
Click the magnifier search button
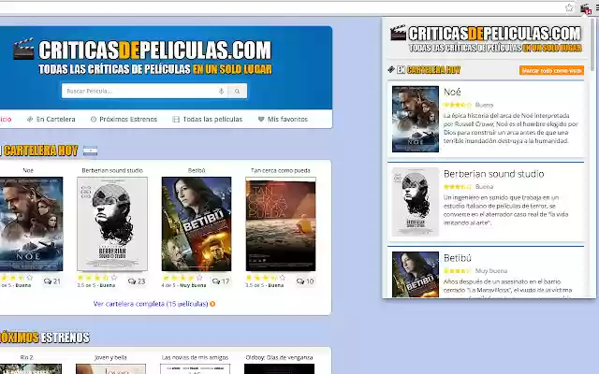237,92
